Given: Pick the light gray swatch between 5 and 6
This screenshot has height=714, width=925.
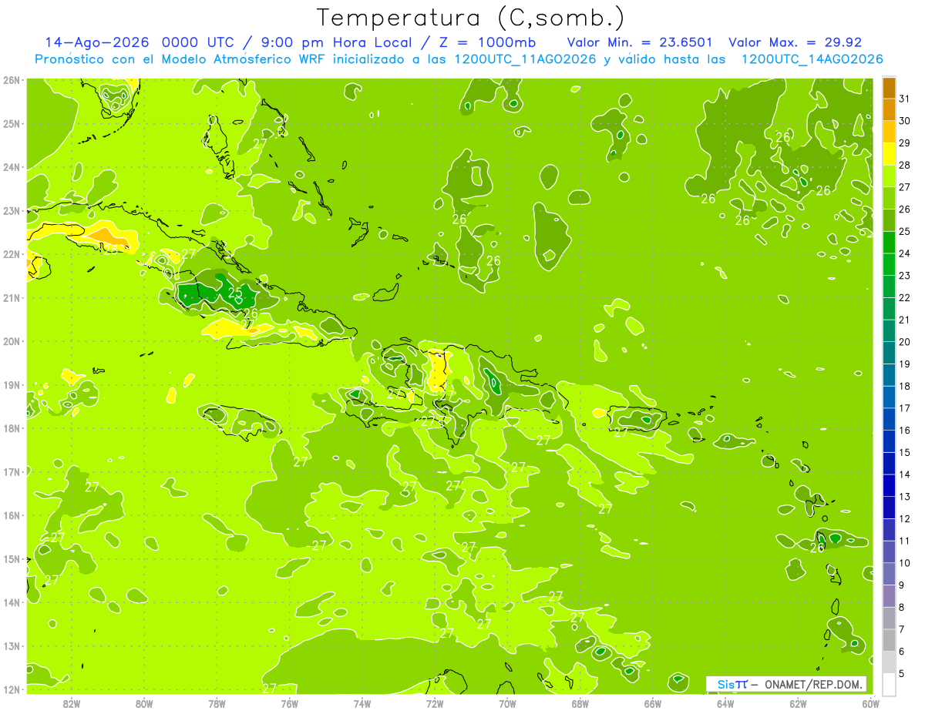Looking at the screenshot, I should 889,662.
